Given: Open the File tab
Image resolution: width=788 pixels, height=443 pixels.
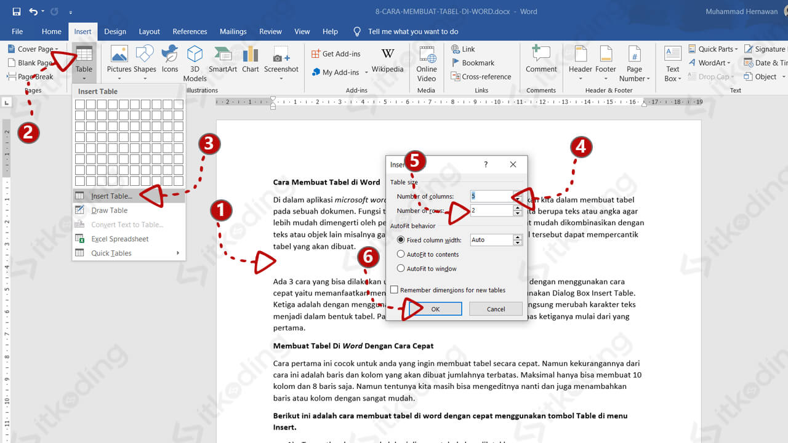Looking at the screenshot, I should [x=17, y=31].
